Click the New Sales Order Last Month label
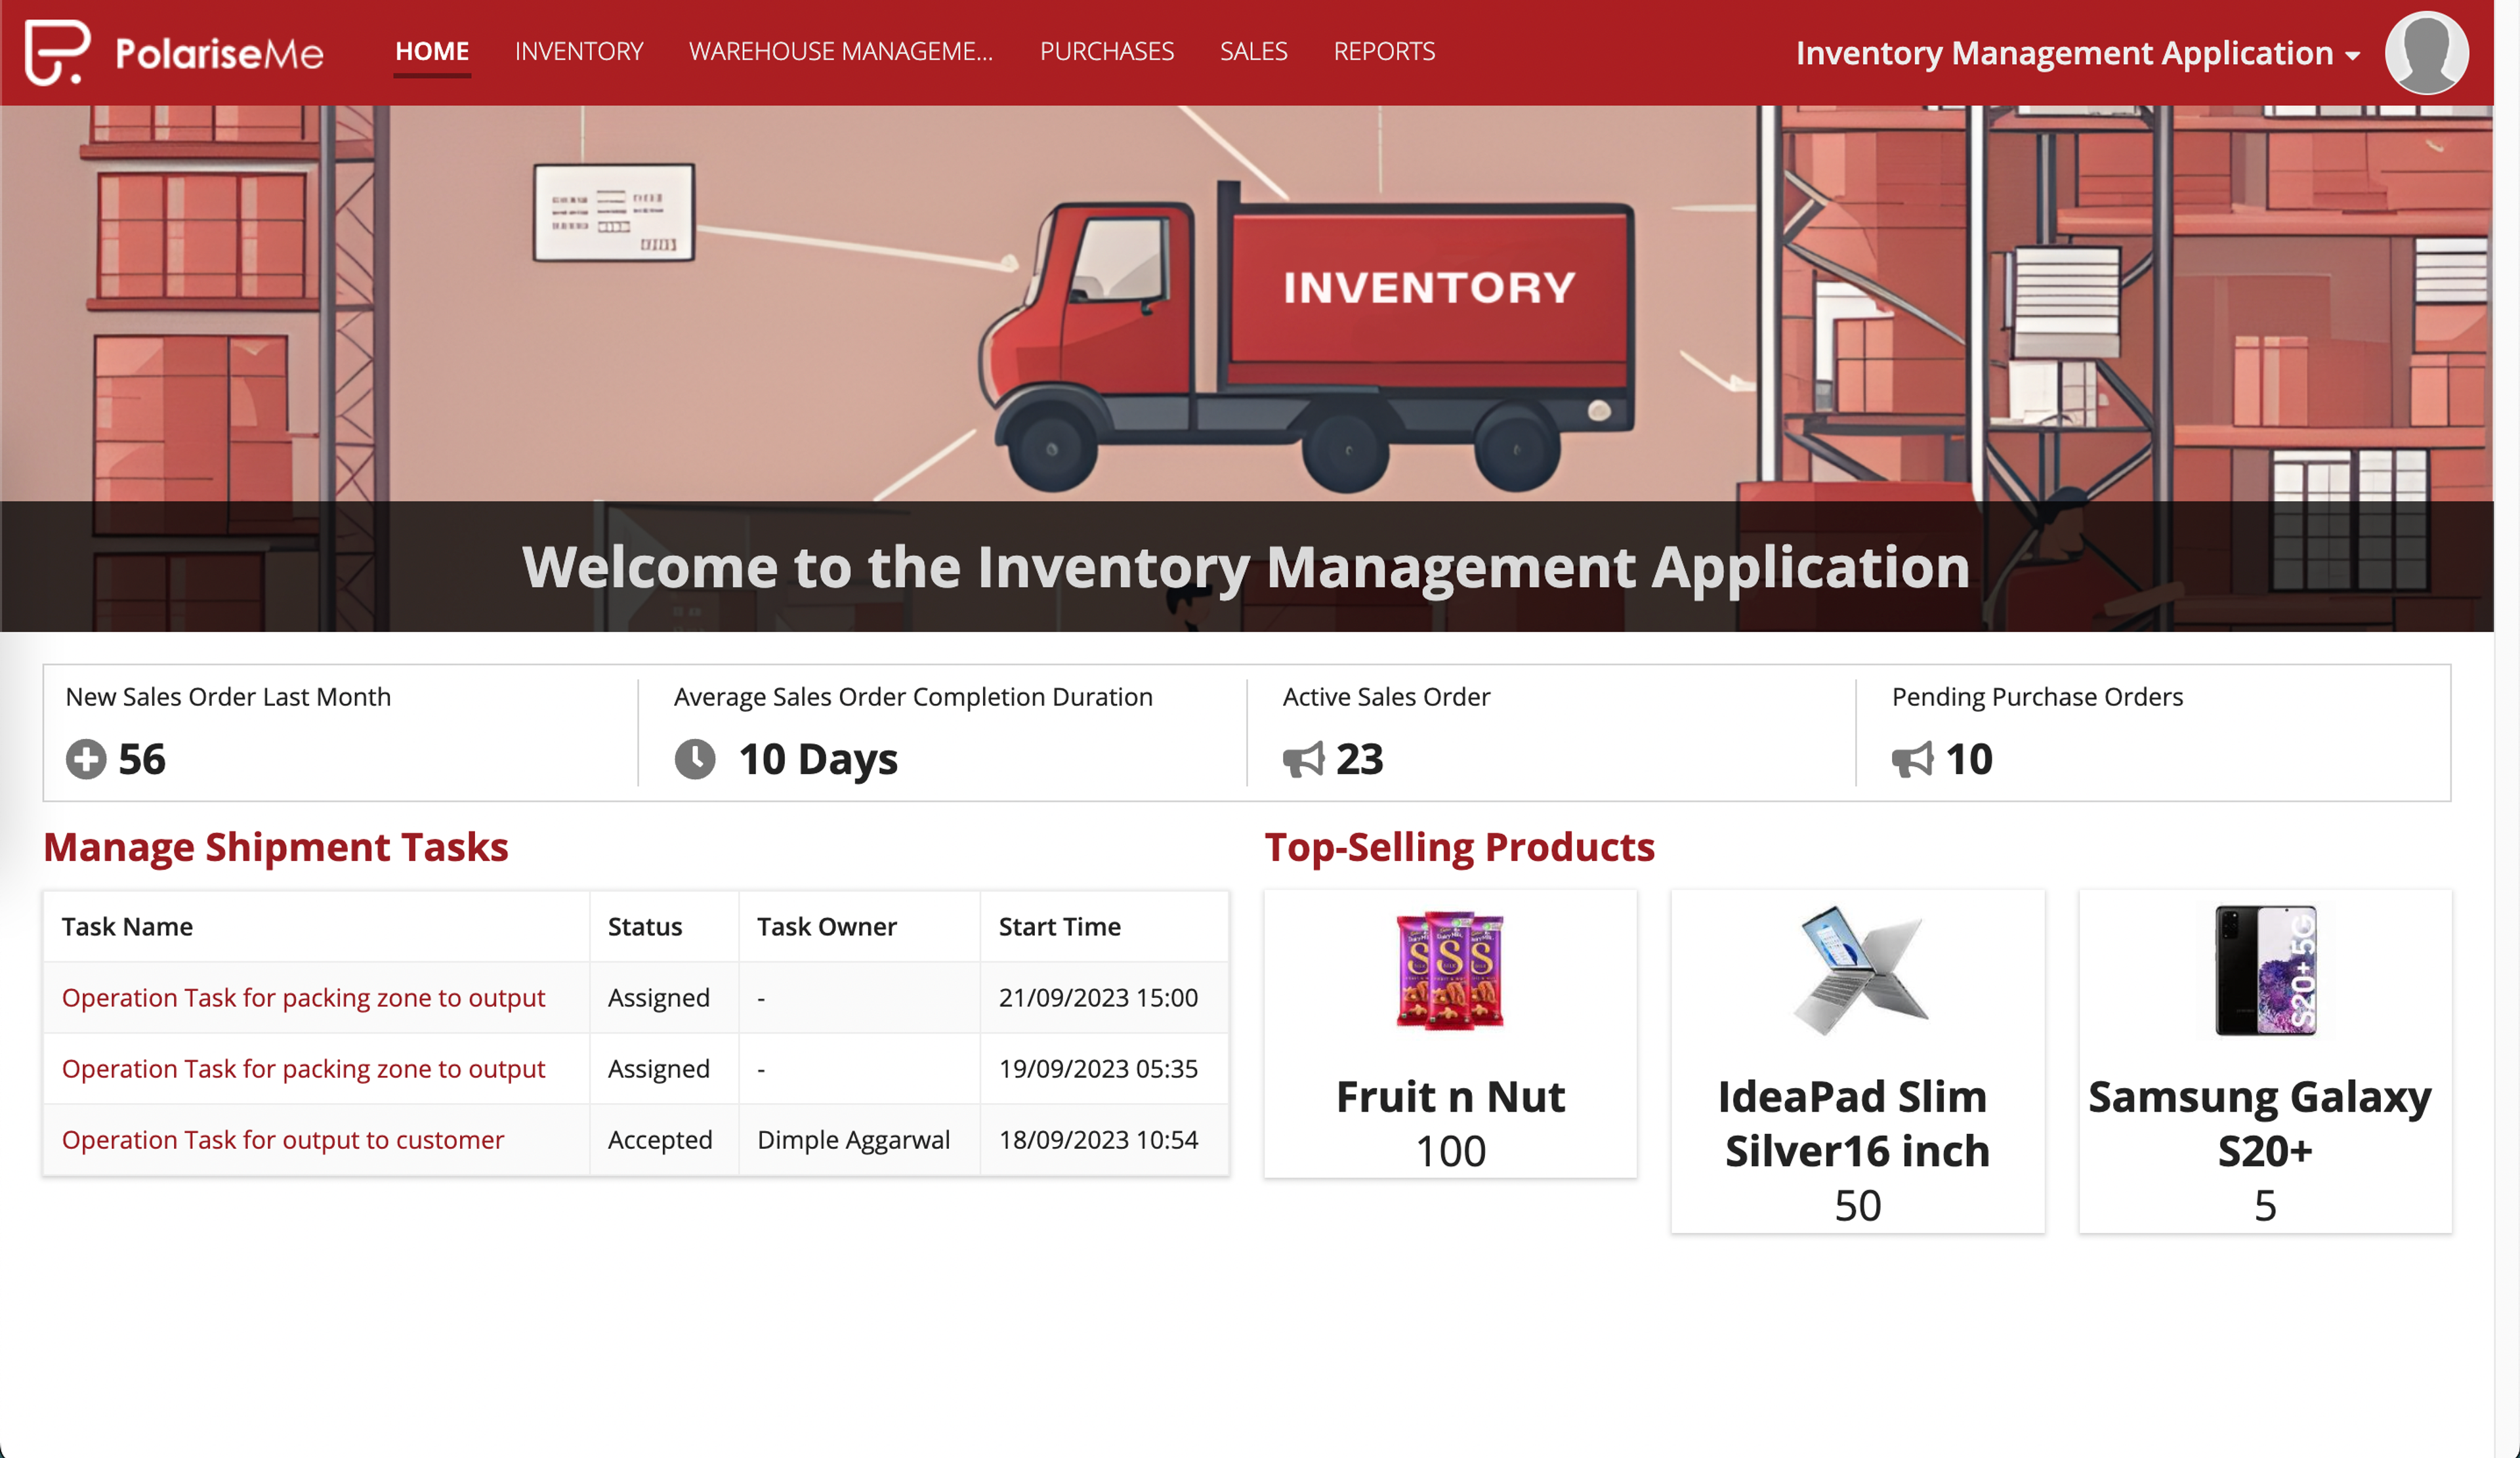This screenshot has height=1458, width=2520. 228,696
